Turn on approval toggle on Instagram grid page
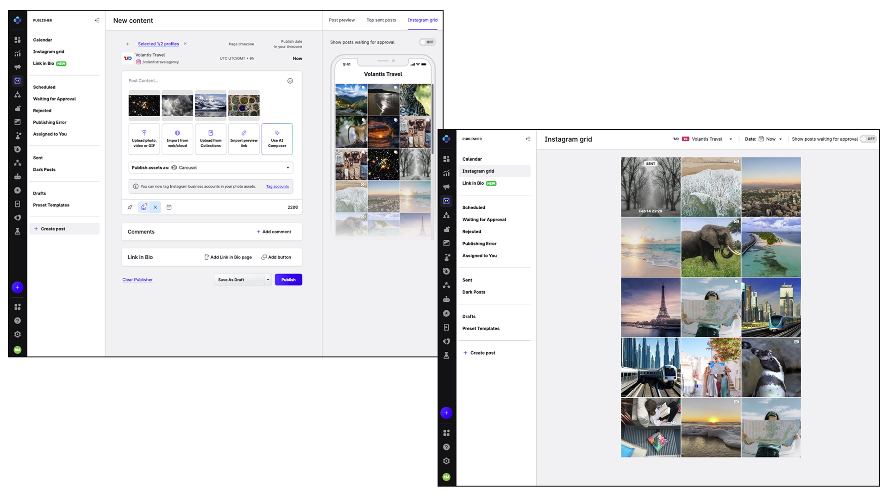 [x=868, y=139]
